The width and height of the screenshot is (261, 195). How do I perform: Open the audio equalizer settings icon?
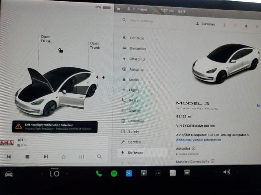[x=82, y=156]
